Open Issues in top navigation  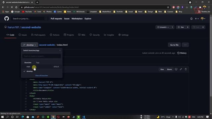pos(67,19)
